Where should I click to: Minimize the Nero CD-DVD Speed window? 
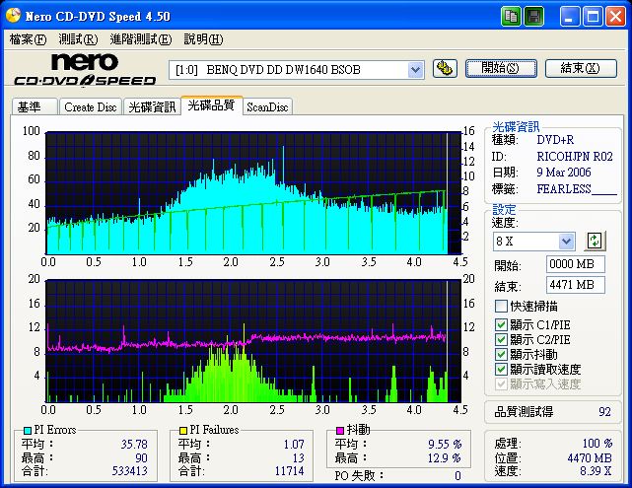coord(570,17)
